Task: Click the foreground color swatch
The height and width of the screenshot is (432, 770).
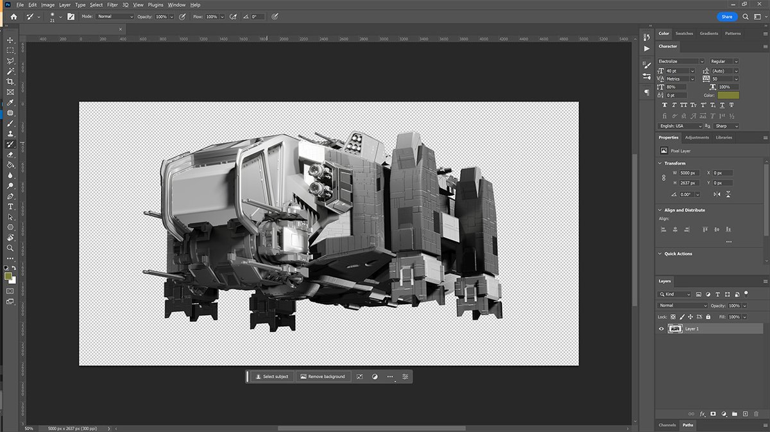Action: pos(8,276)
